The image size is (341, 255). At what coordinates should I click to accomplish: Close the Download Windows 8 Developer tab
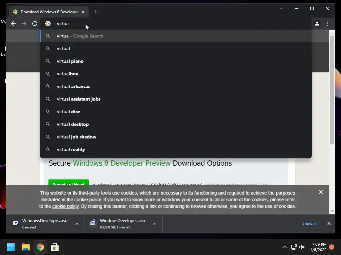tap(83, 12)
